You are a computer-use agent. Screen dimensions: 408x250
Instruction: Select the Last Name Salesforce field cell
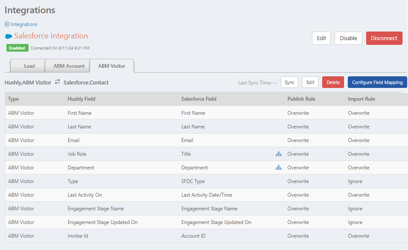(193, 127)
